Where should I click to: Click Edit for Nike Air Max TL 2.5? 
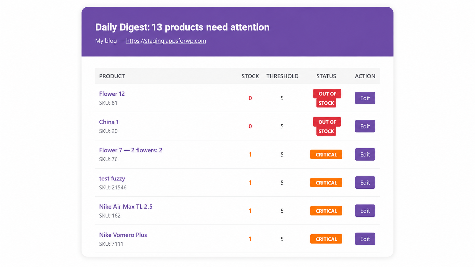(365, 211)
